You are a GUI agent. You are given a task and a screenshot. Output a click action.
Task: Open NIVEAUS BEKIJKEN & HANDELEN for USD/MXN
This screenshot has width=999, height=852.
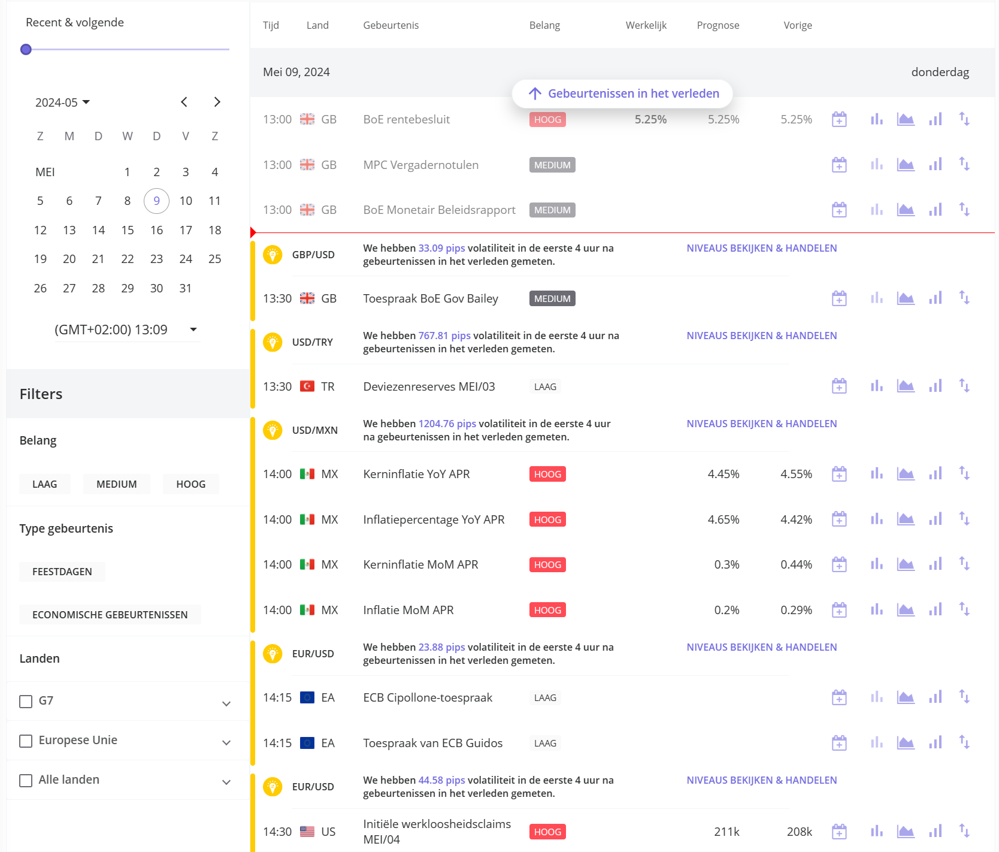coord(762,424)
